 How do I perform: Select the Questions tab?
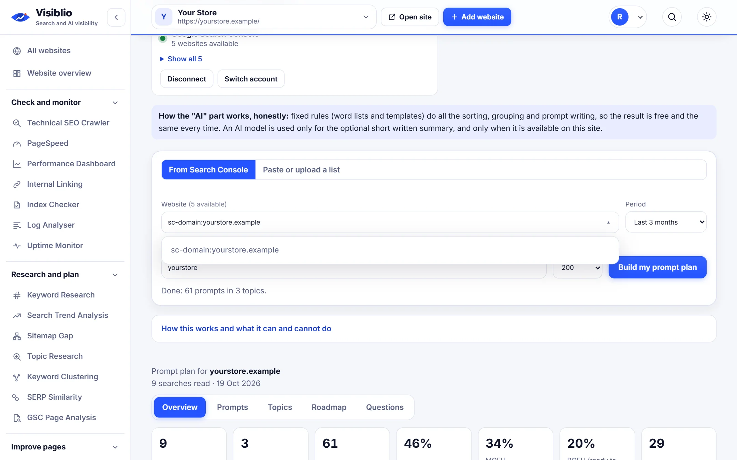(x=385, y=408)
